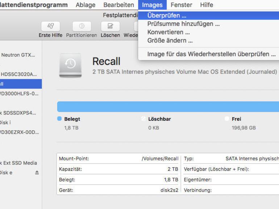Open the Bearbeiten menu
This screenshot has width=279, height=209.
(119, 5)
